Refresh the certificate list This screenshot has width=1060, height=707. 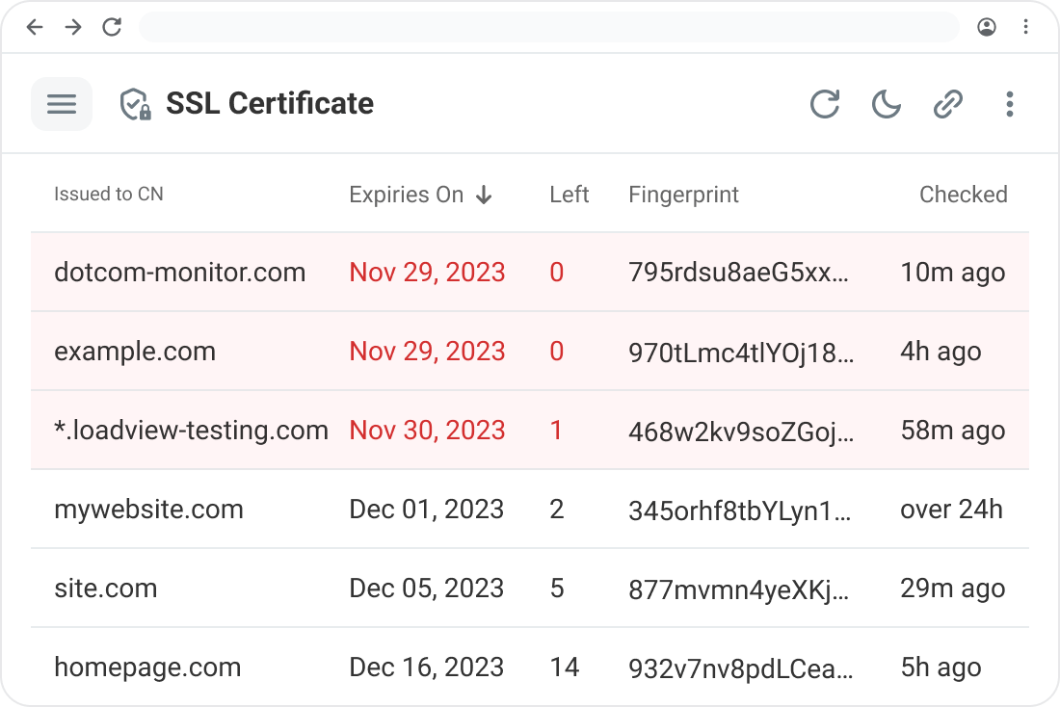(824, 104)
